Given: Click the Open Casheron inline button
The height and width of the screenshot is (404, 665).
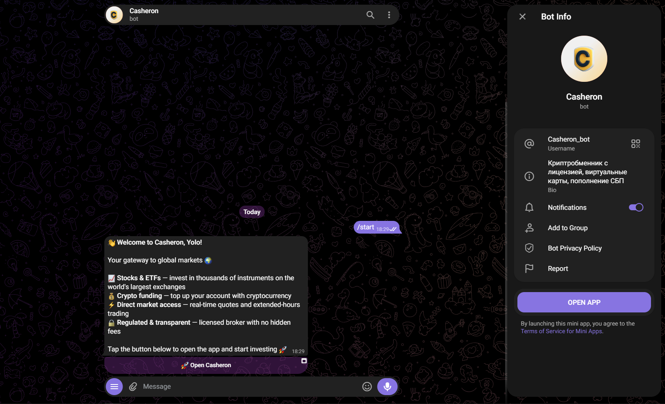Looking at the screenshot, I should [x=206, y=365].
